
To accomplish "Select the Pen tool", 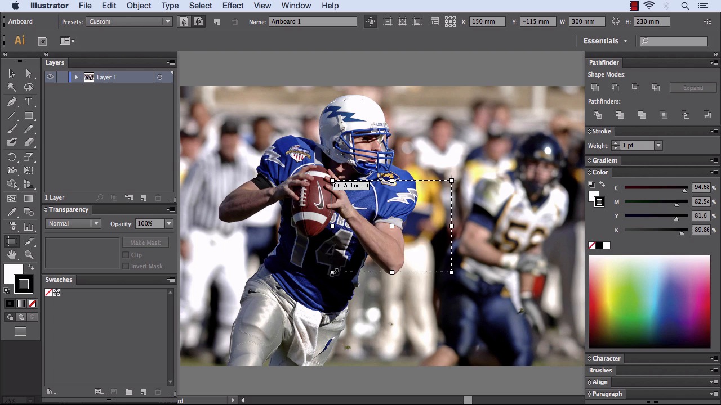I will coord(12,102).
